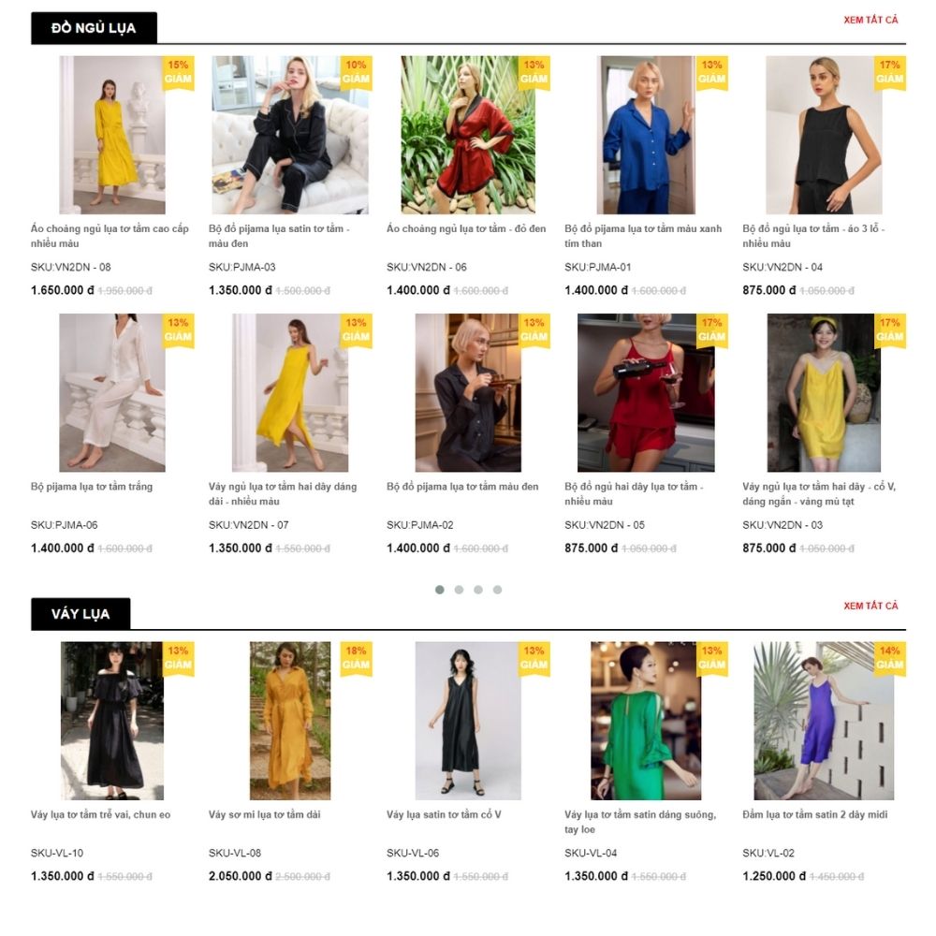The width and height of the screenshot is (936, 936).
Task: Click the 18% GIẢM badge on shirt dress
Action: click(x=357, y=658)
